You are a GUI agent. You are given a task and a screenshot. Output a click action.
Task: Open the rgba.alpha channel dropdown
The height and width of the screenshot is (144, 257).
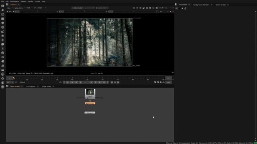coord(19,8)
